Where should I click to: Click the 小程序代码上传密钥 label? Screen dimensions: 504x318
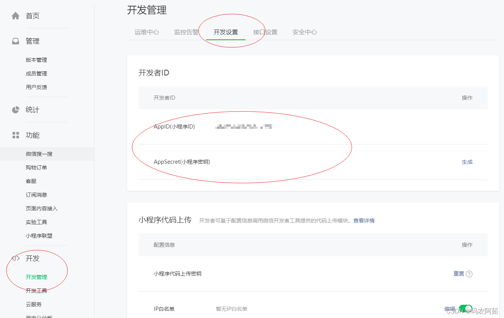178,274
